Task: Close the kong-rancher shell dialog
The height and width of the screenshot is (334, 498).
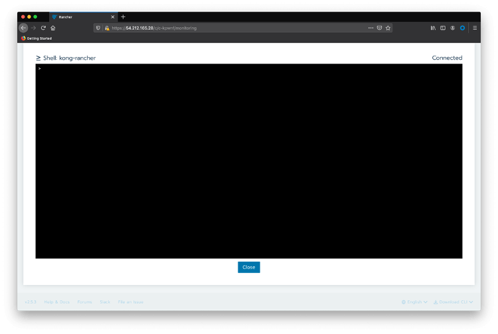Action: [x=248, y=267]
